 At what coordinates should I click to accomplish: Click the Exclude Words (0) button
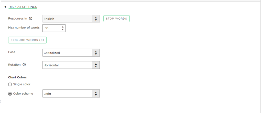tap(27, 40)
